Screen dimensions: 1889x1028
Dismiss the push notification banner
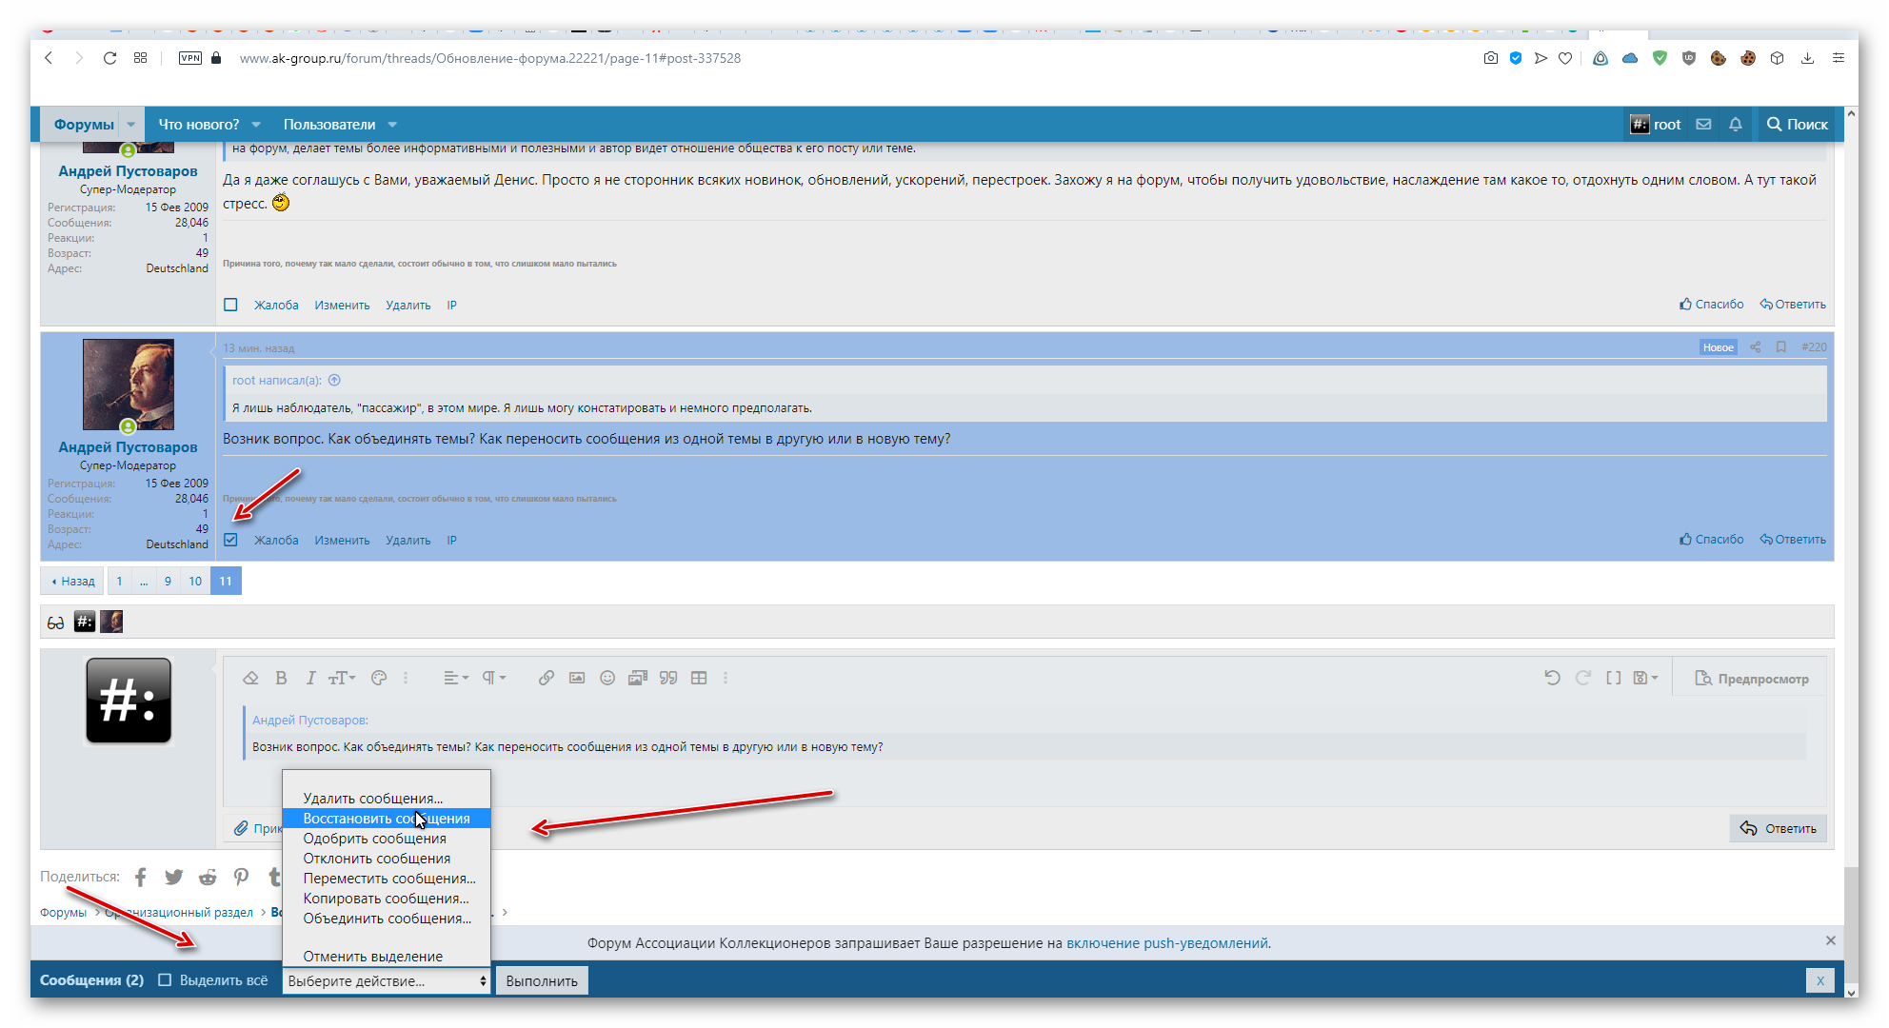click(1830, 940)
